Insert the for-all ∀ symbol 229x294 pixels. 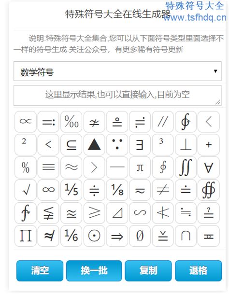209,168
